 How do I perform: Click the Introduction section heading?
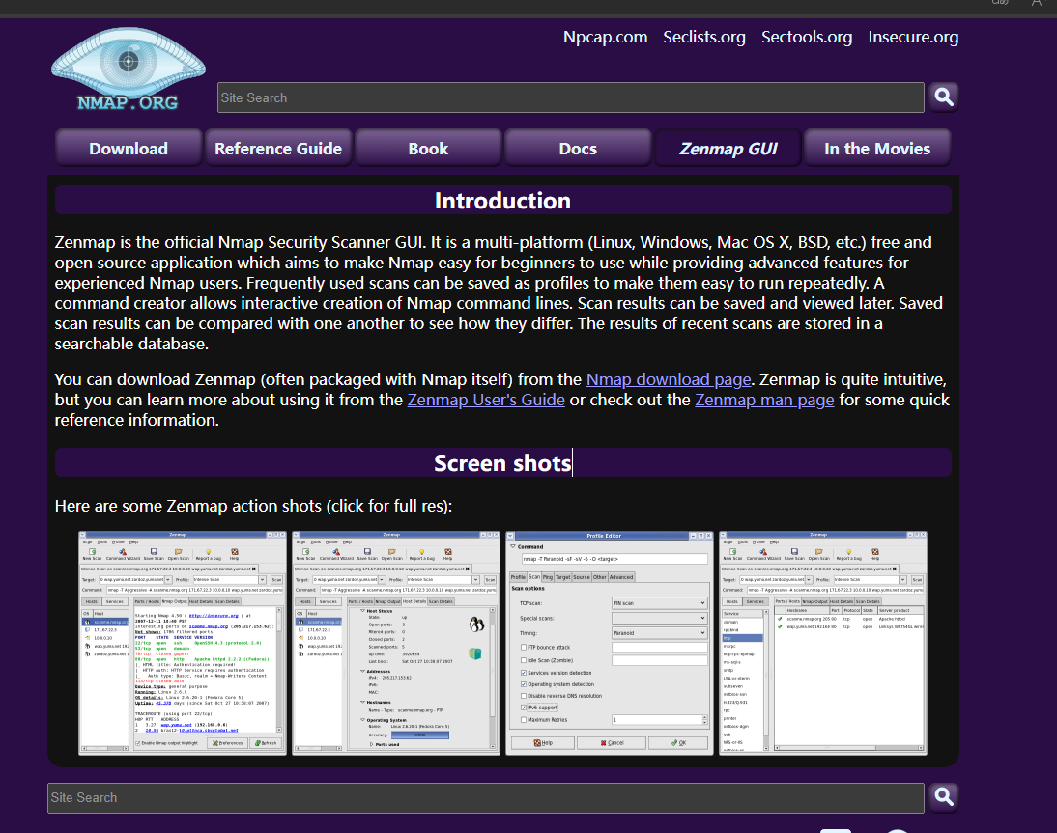(x=502, y=201)
